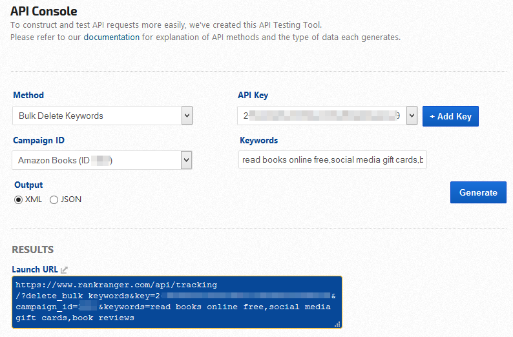Image resolution: width=513 pixels, height=337 pixels.
Task: Click the + Add Key button
Action: point(450,116)
